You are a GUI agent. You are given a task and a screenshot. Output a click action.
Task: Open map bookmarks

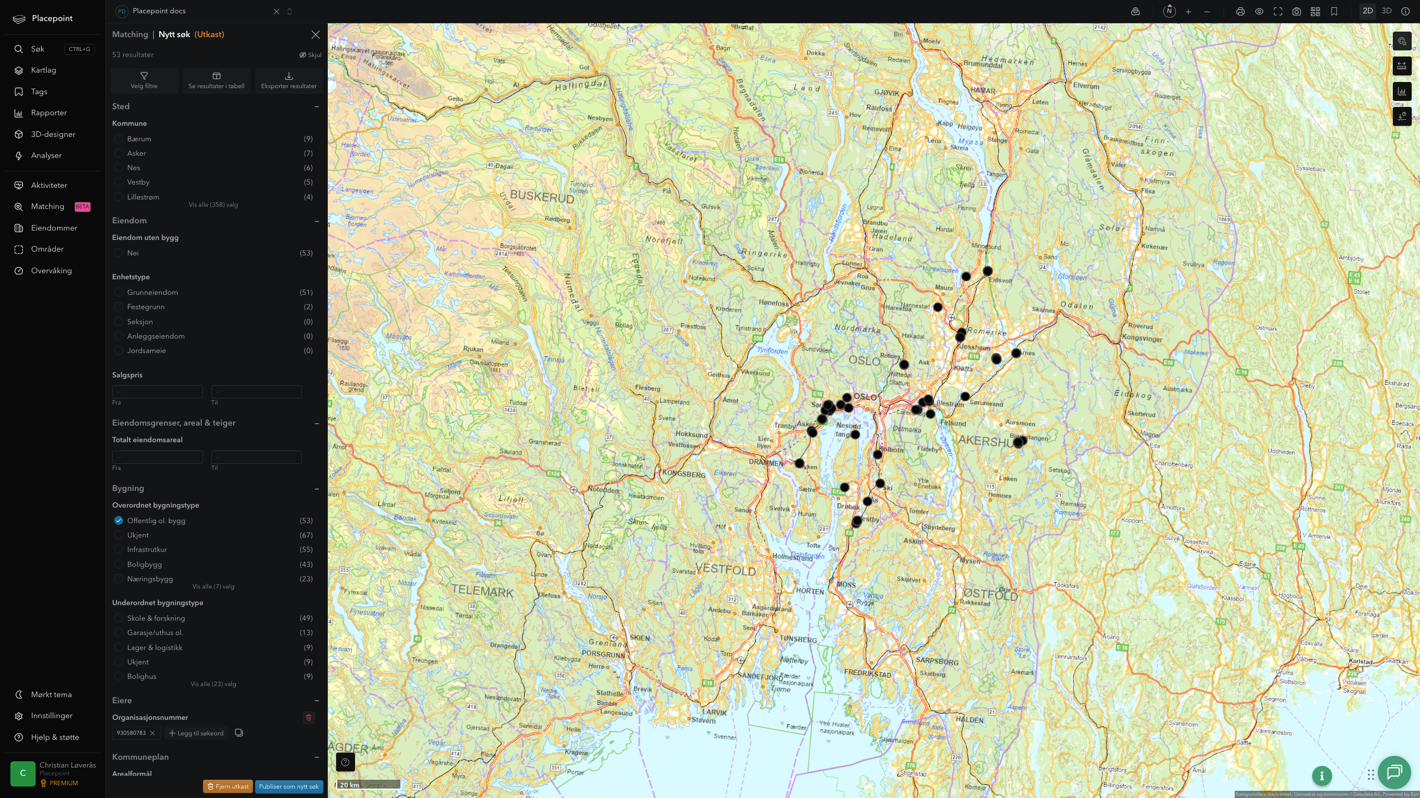click(x=1334, y=12)
